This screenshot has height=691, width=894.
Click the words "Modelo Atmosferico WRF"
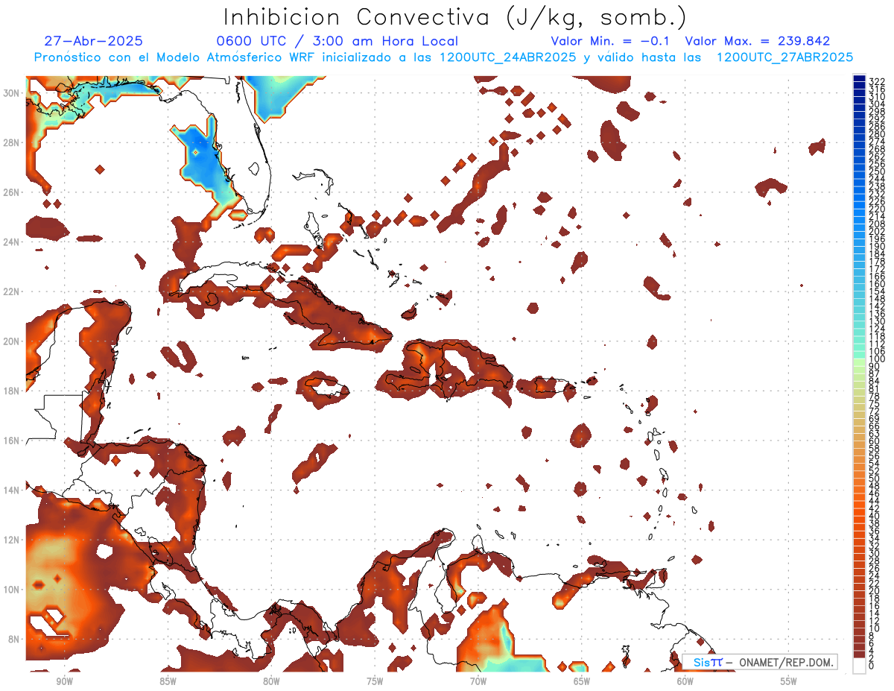[x=236, y=57]
